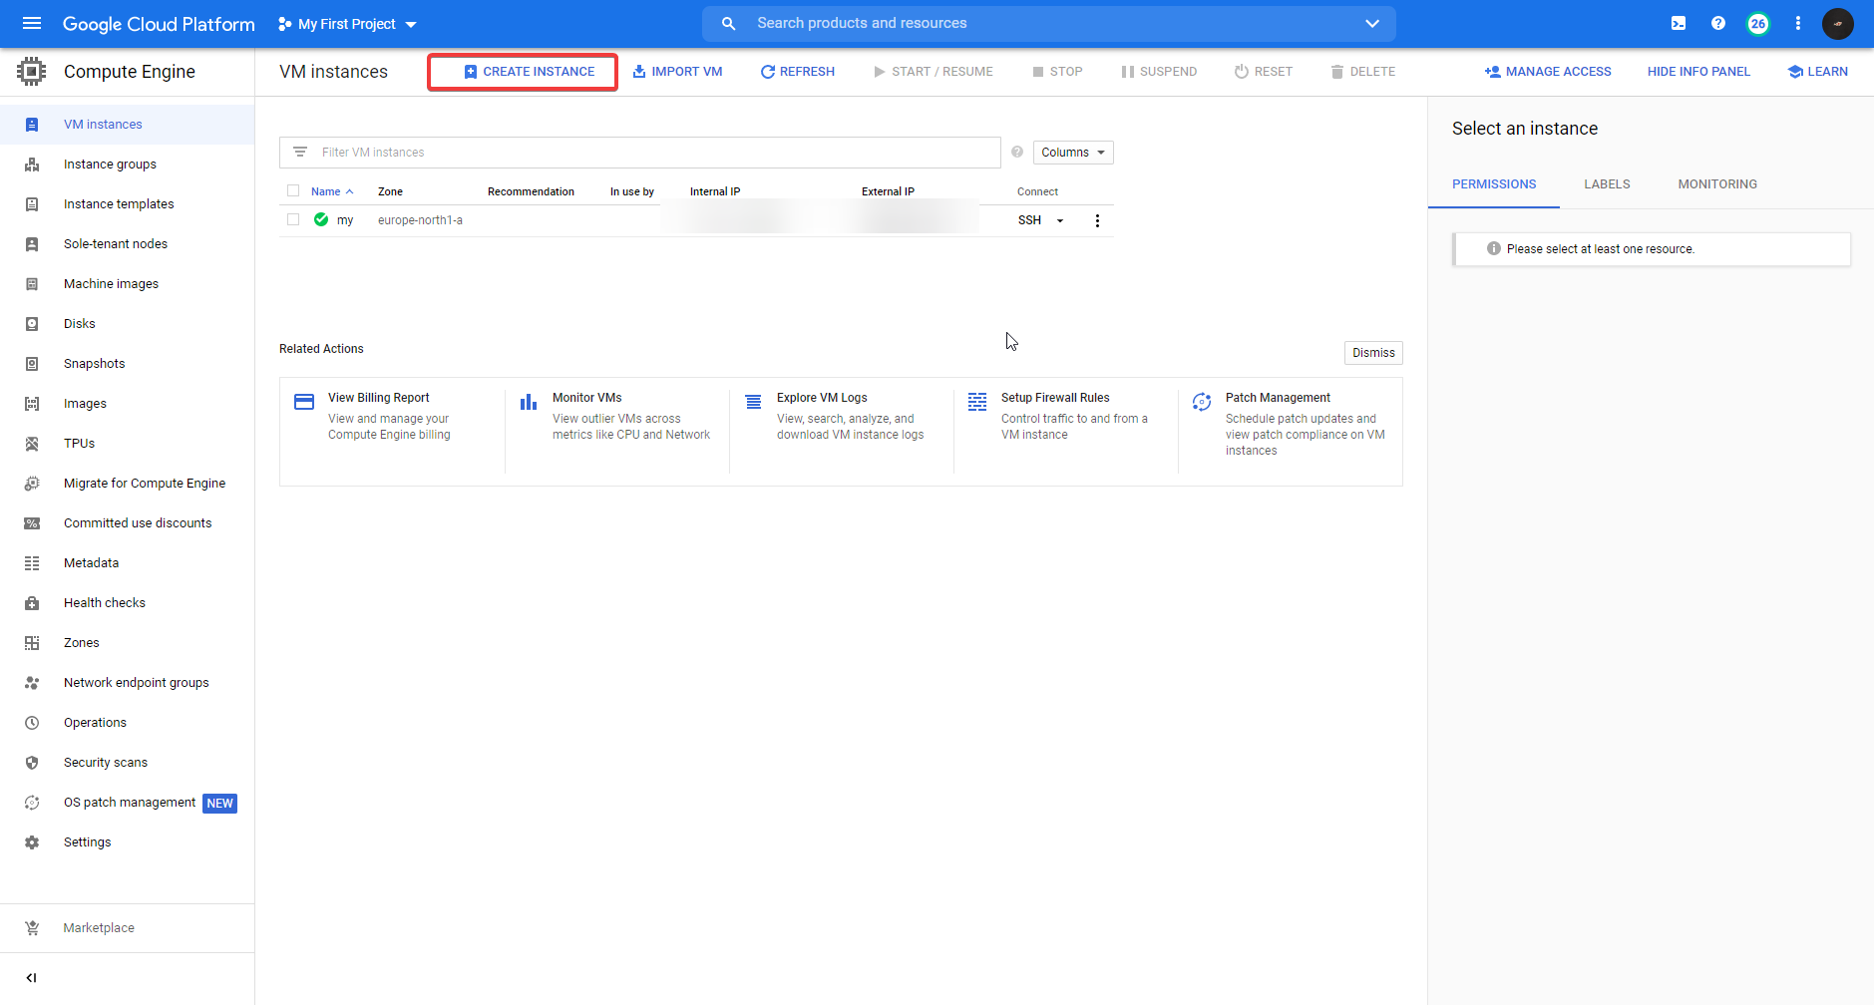Open the user account avatar

point(1838,23)
